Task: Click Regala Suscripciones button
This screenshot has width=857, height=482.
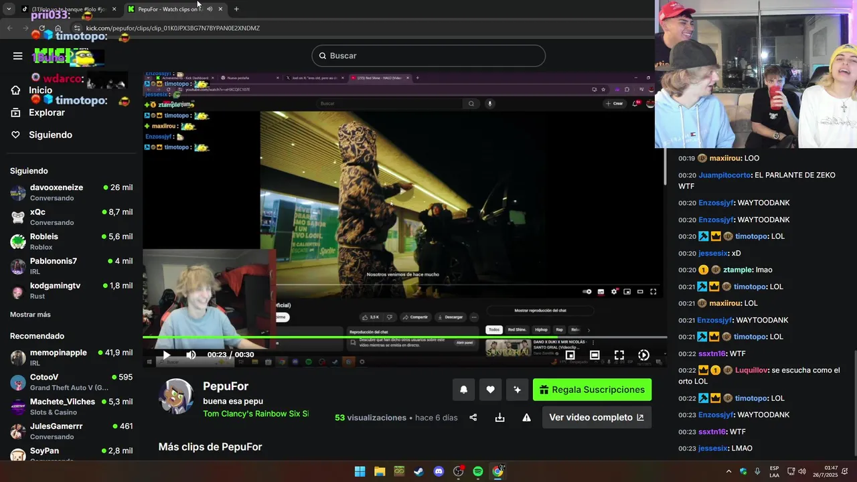Action: pyautogui.click(x=592, y=390)
